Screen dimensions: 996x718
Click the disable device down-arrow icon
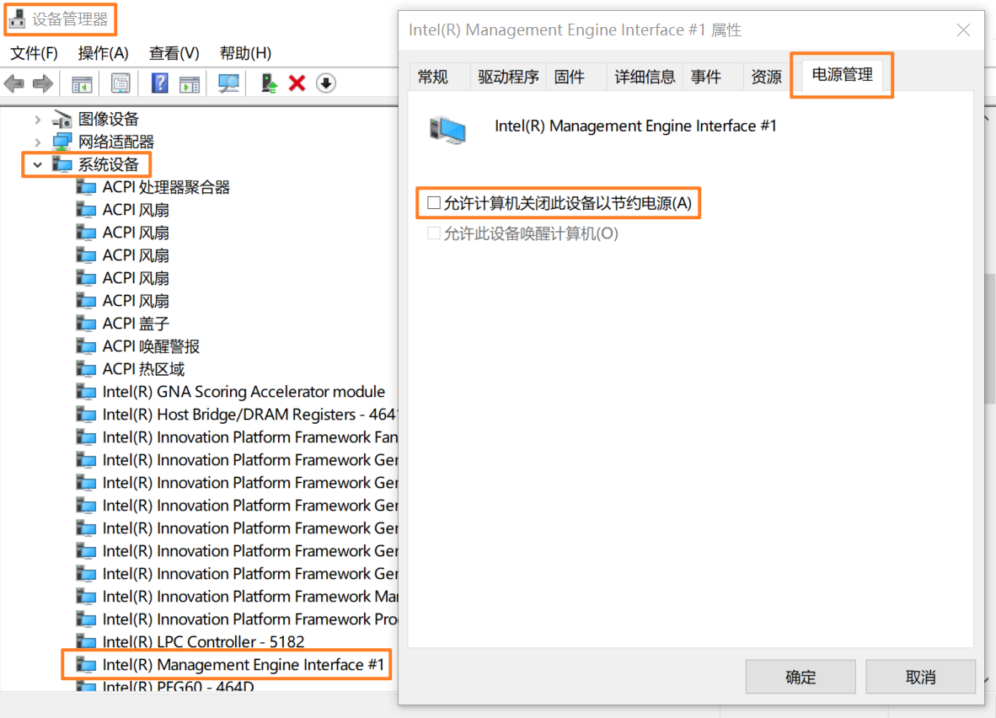[x=326, y=83]
